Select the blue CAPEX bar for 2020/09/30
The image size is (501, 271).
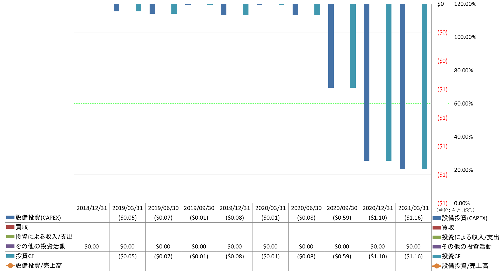point(331,46)
